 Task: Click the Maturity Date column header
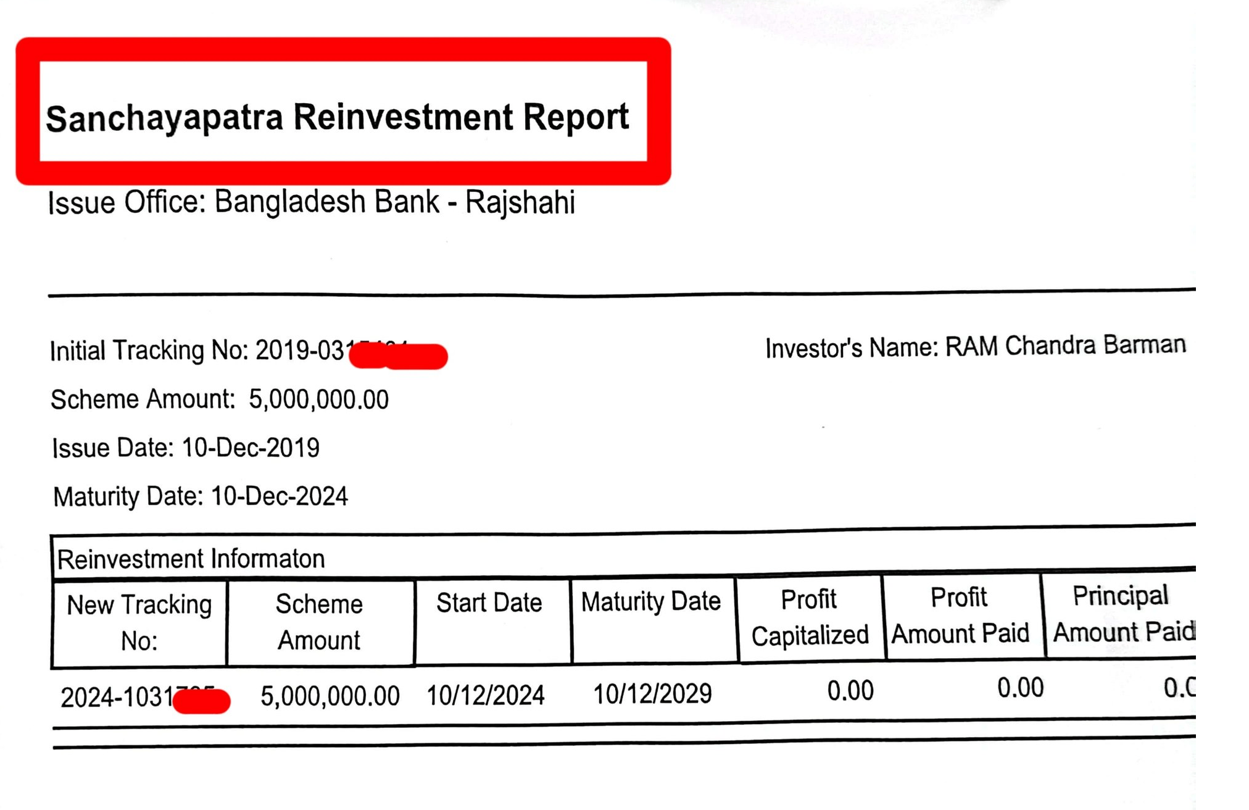point(651,601)
